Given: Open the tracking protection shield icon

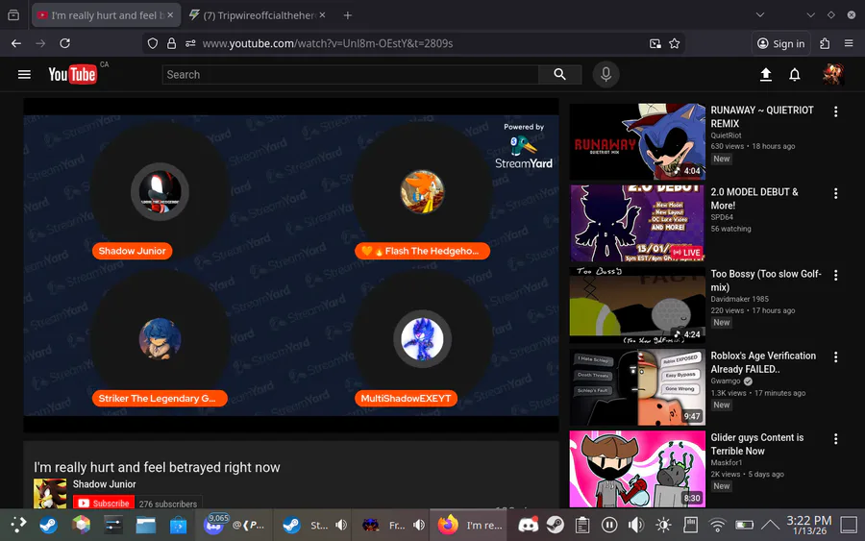Looking at the screenshot, I should 153,43.
